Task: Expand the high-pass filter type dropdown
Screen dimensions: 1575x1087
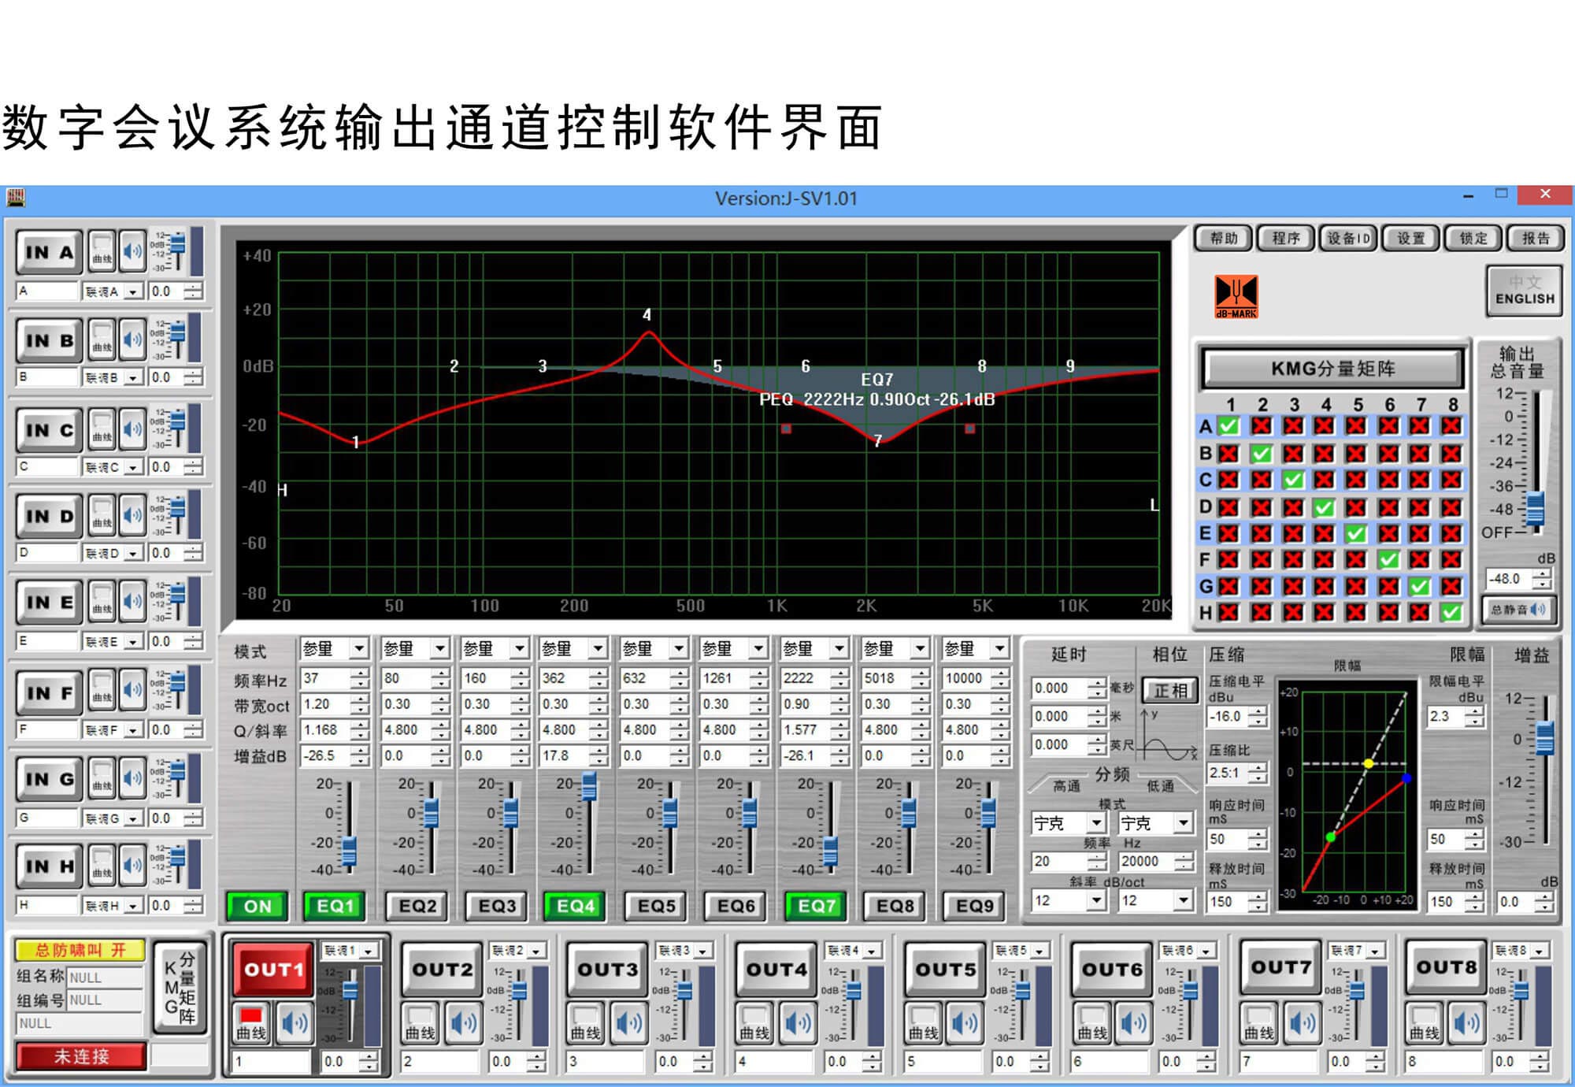Action: pos(1096,823)
